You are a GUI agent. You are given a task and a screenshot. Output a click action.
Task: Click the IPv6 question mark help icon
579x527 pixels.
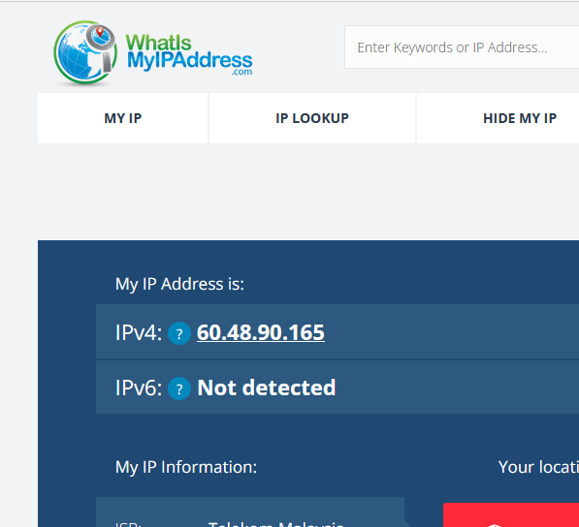[179, 388]
